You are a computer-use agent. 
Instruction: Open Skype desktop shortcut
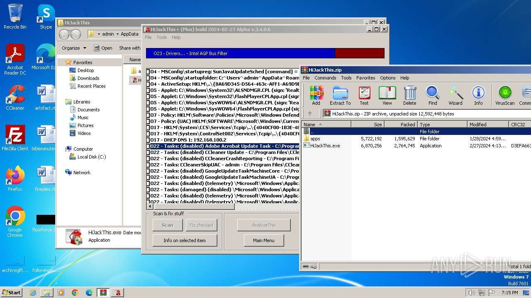[x=46, y=17]
